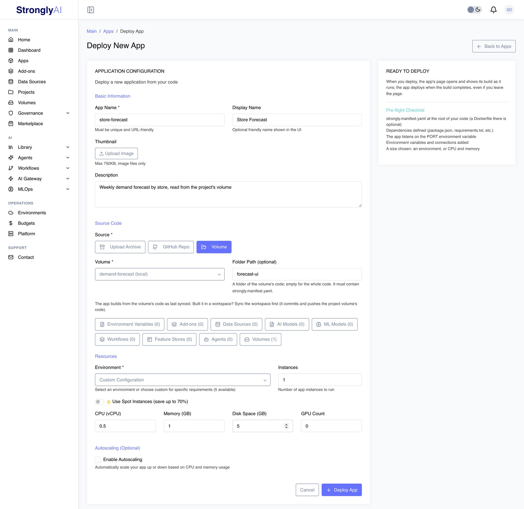Click the Folder Path input field
Screen dimensions: 524x509
297,274
